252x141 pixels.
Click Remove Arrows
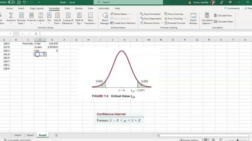(x=150, y=23)
